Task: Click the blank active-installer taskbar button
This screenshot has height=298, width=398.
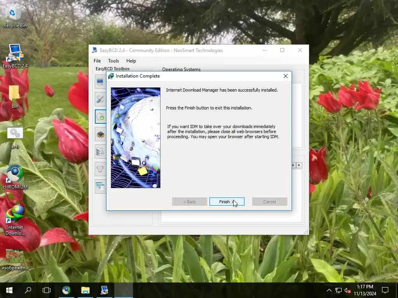Action: coord(124,290)
